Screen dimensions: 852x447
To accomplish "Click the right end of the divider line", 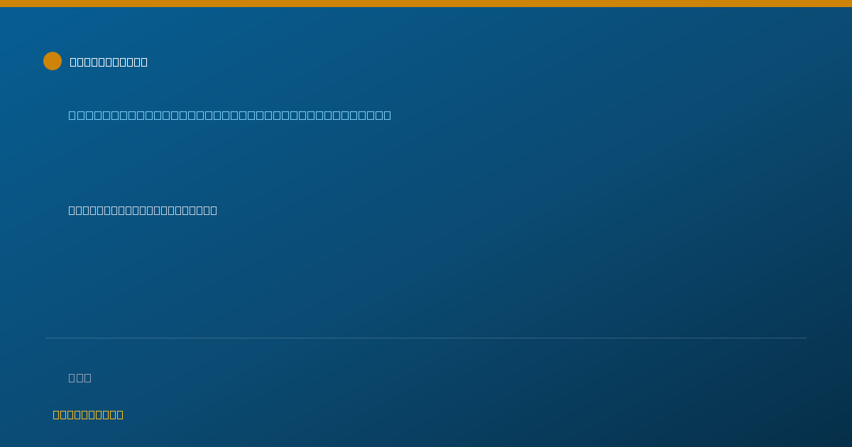I will (x=806, y=338).
